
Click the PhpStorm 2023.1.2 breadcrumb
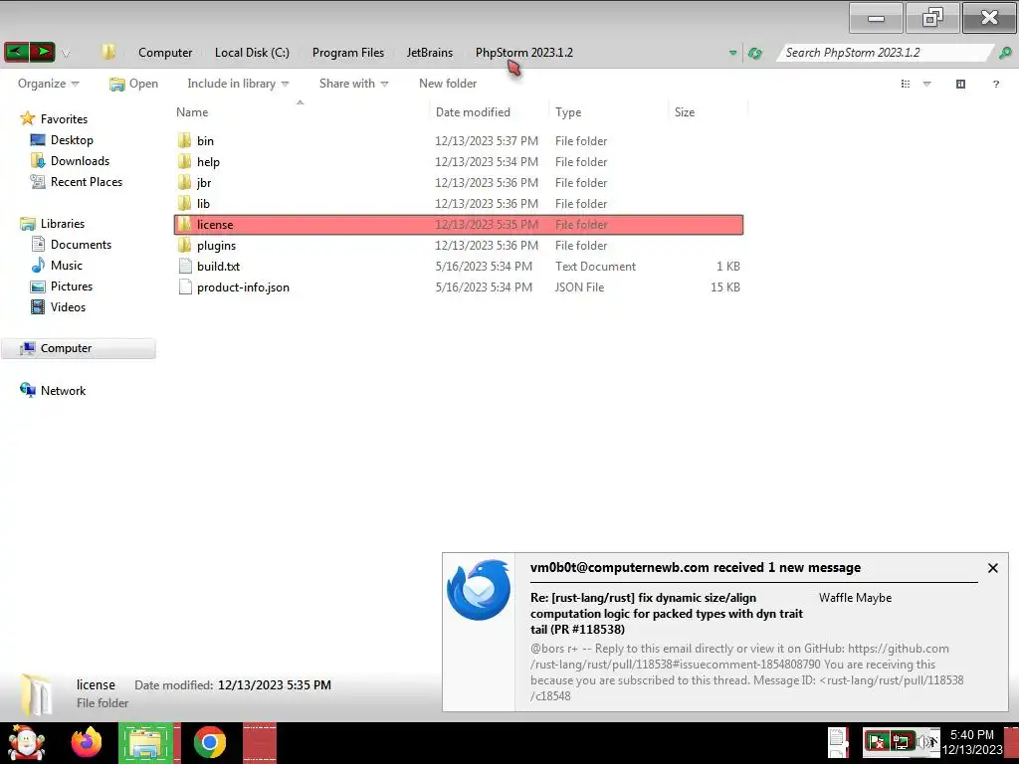tap(523, 53)
